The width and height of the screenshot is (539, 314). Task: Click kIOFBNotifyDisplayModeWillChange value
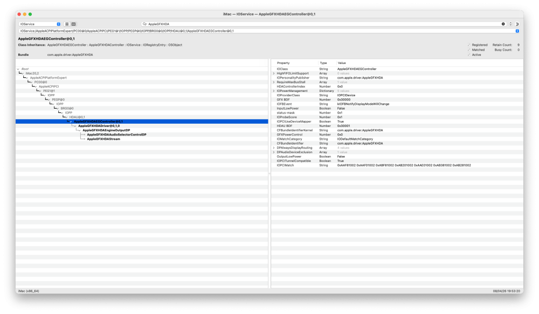(363, 104)
